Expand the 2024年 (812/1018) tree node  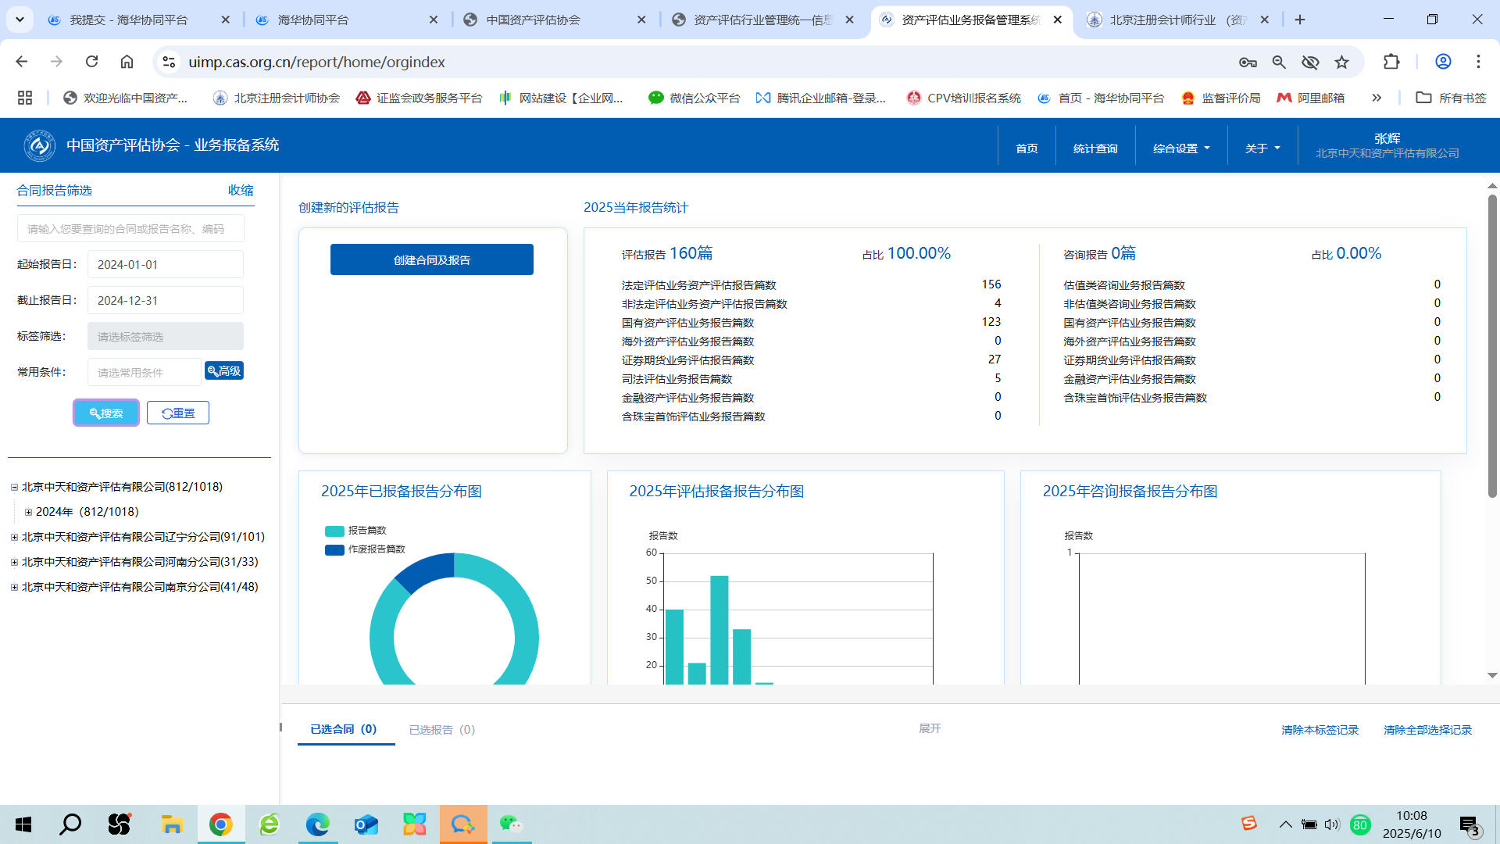(x=29, y=513)
